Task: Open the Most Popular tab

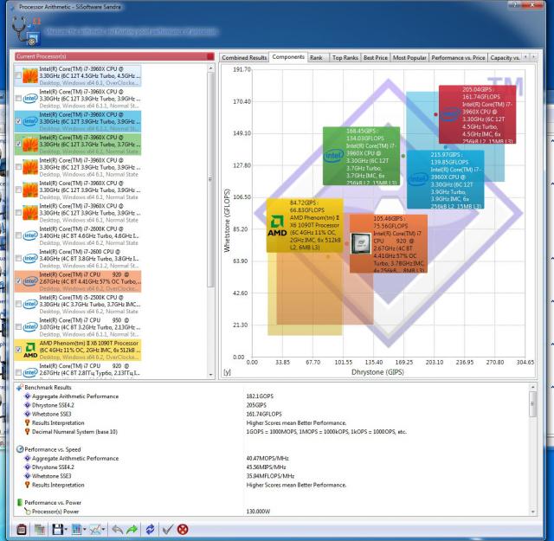Action: coord(409,58)
